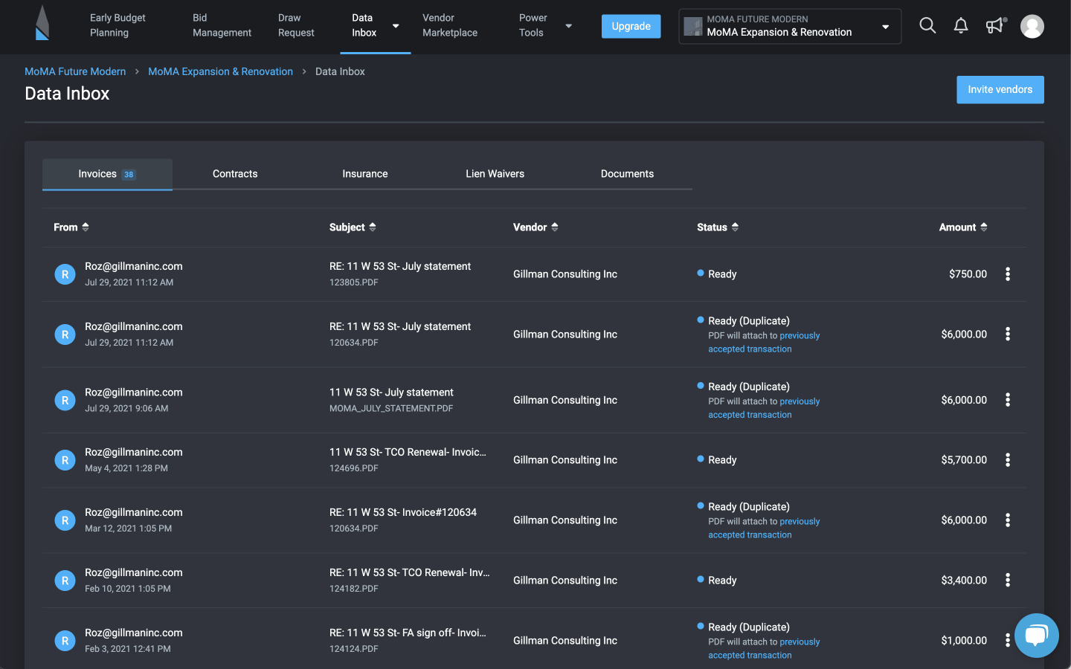The height and width of the screenshot is (669, 1071).
Task: Open previously accepted transaction link for MOMA_JULY_STATEMENT.PDF row
Action: 764,408
